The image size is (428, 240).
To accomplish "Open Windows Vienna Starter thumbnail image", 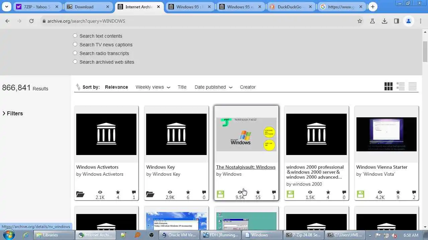I will [387, 134].
